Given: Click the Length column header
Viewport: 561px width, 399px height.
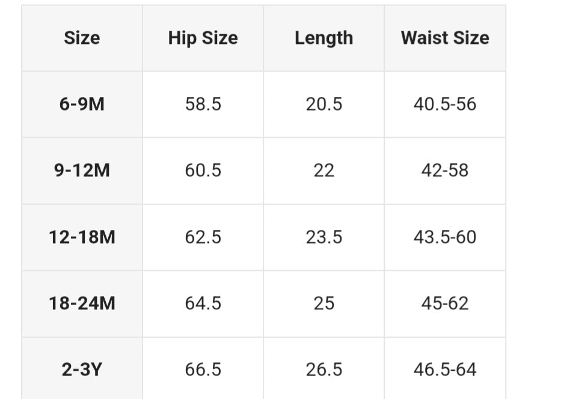Looking at the screenshot, I should coord(323,38).
